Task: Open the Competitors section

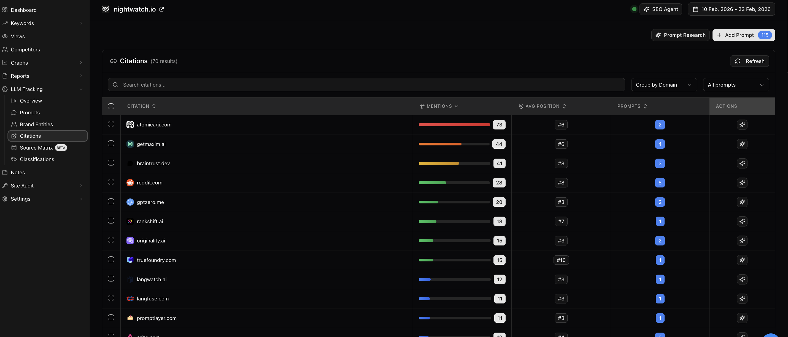Action: click(25, 49)
